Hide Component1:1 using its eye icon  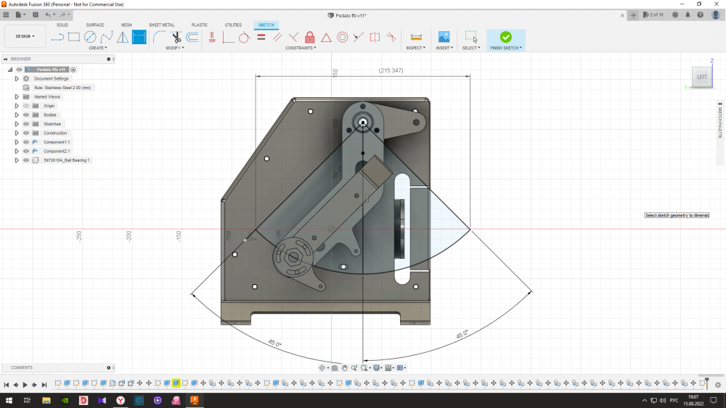25,142
